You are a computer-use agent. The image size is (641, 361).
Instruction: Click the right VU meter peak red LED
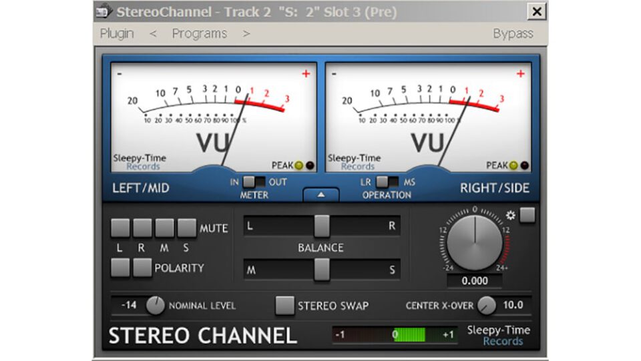(x=525, y=165)
